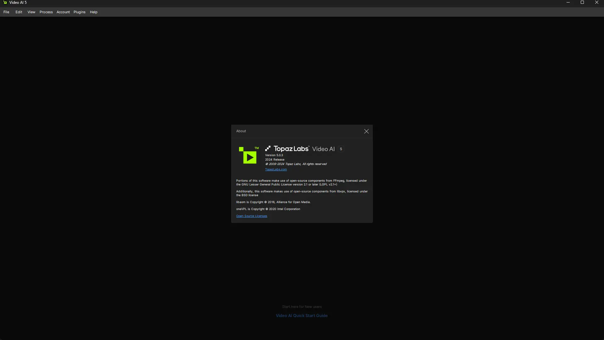Click the green Video AI play logo
The width and height of the screenshot is (604, 340).
click(x=249, y=155)
